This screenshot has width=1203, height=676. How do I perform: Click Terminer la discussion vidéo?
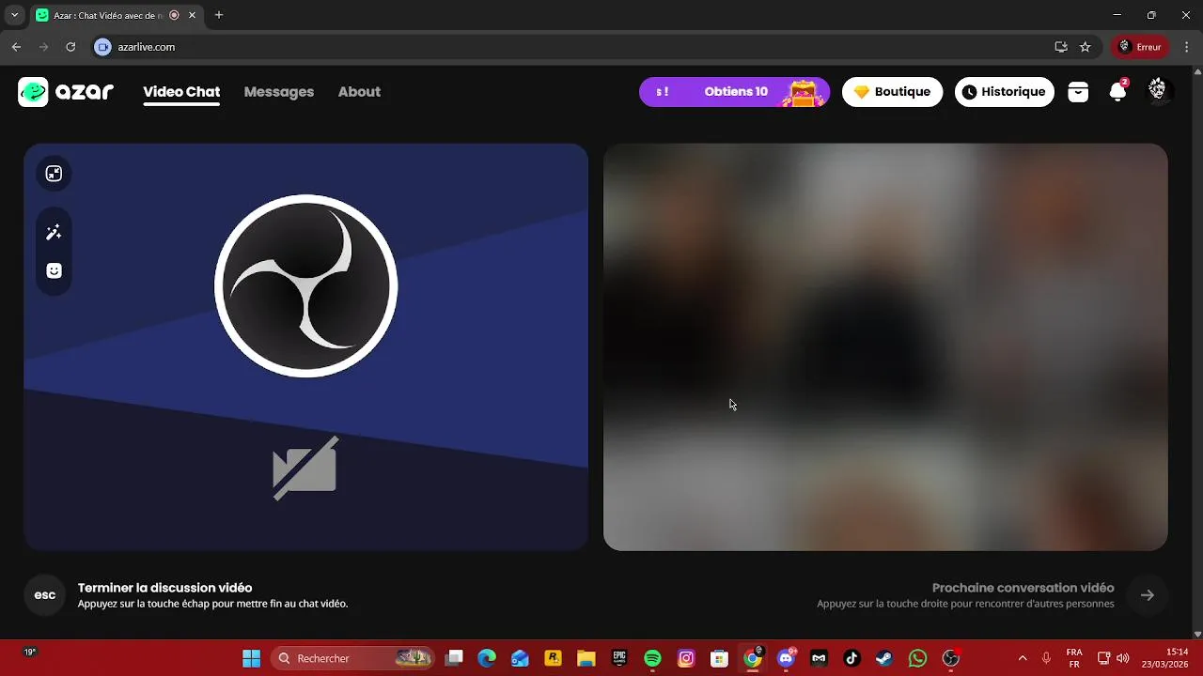[165, 588]
